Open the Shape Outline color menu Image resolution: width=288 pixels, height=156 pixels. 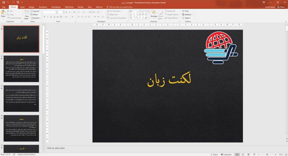point(172,15)
